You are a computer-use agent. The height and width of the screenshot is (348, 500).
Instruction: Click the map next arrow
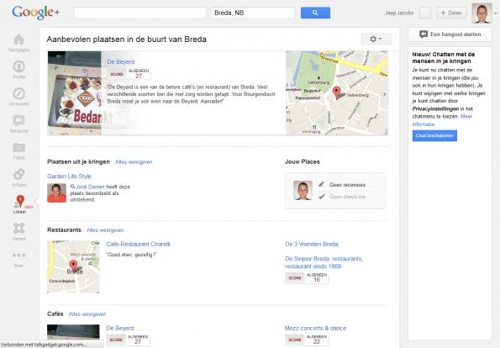(384, 94)
